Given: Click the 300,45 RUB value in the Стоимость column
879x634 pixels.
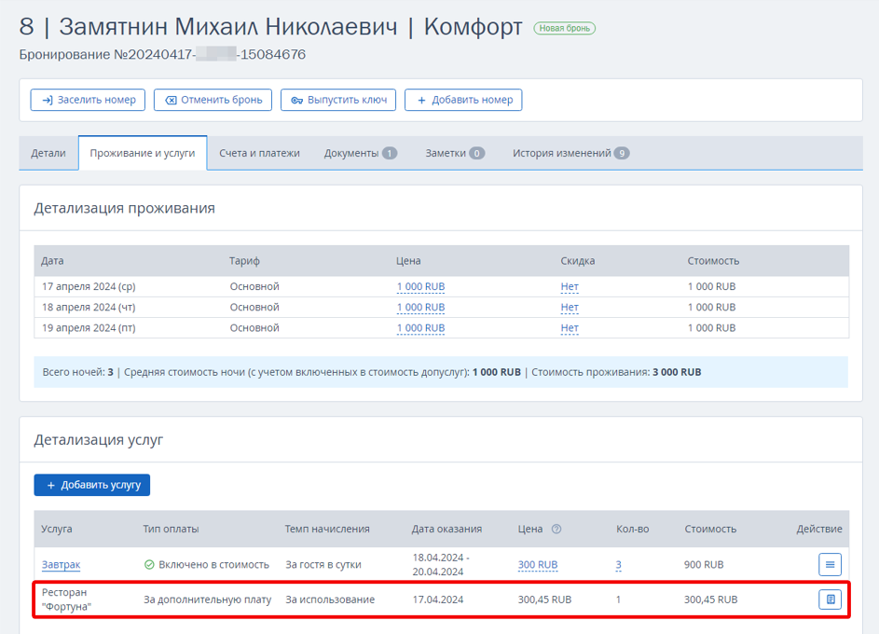Looking at the screenshot, I should click(711, 600).
